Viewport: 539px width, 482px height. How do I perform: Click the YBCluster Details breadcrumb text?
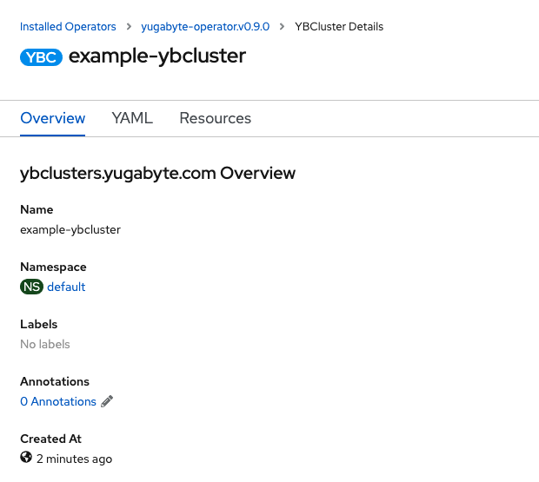click(x=339, y=27)
